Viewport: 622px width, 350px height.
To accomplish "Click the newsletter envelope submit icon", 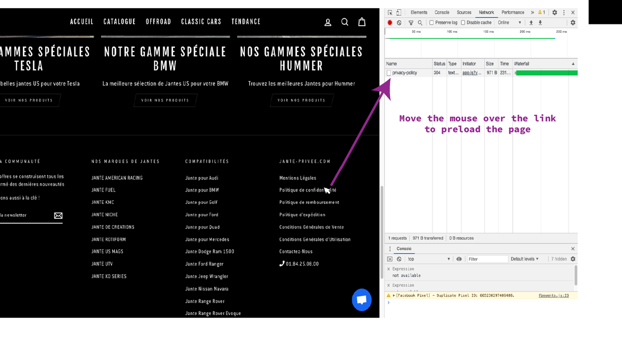I will click(x=58, y=215).
